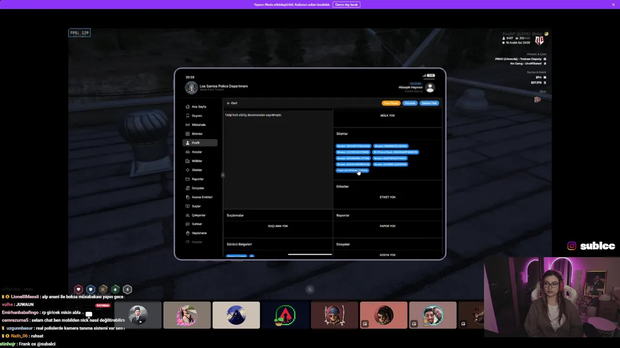Select the Çalışanlar people icon
This screenshot has height=348, width=620.
[x=187, y=215]
